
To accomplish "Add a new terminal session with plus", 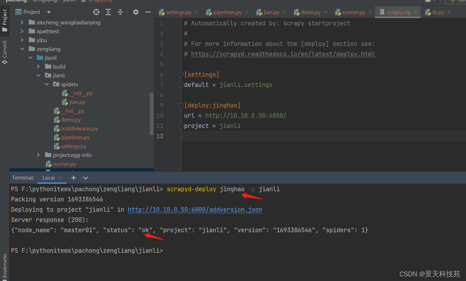I will [x=74, y=178].
